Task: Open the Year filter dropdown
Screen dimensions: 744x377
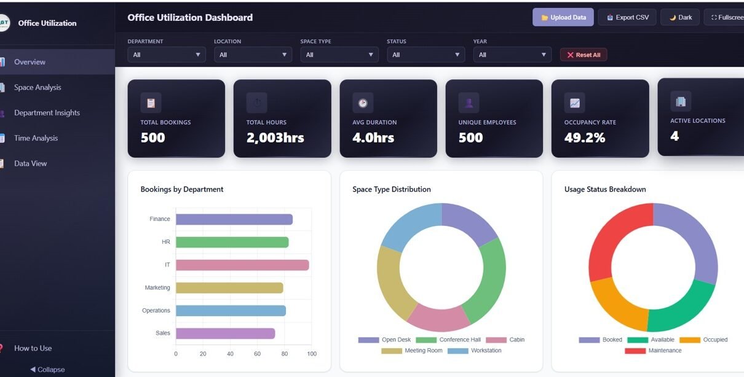Action: pos(512,55)
